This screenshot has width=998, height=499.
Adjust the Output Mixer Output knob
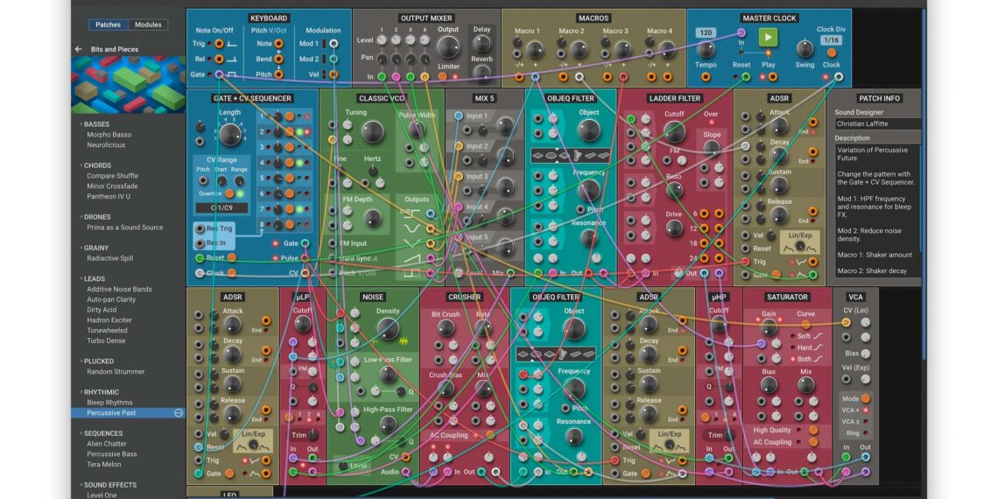click(x=448, y=47)
